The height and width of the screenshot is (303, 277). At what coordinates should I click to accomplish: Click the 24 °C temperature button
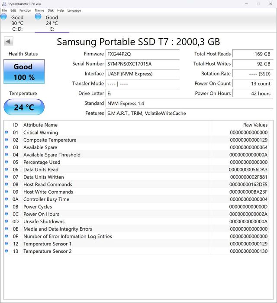point(24,107)
